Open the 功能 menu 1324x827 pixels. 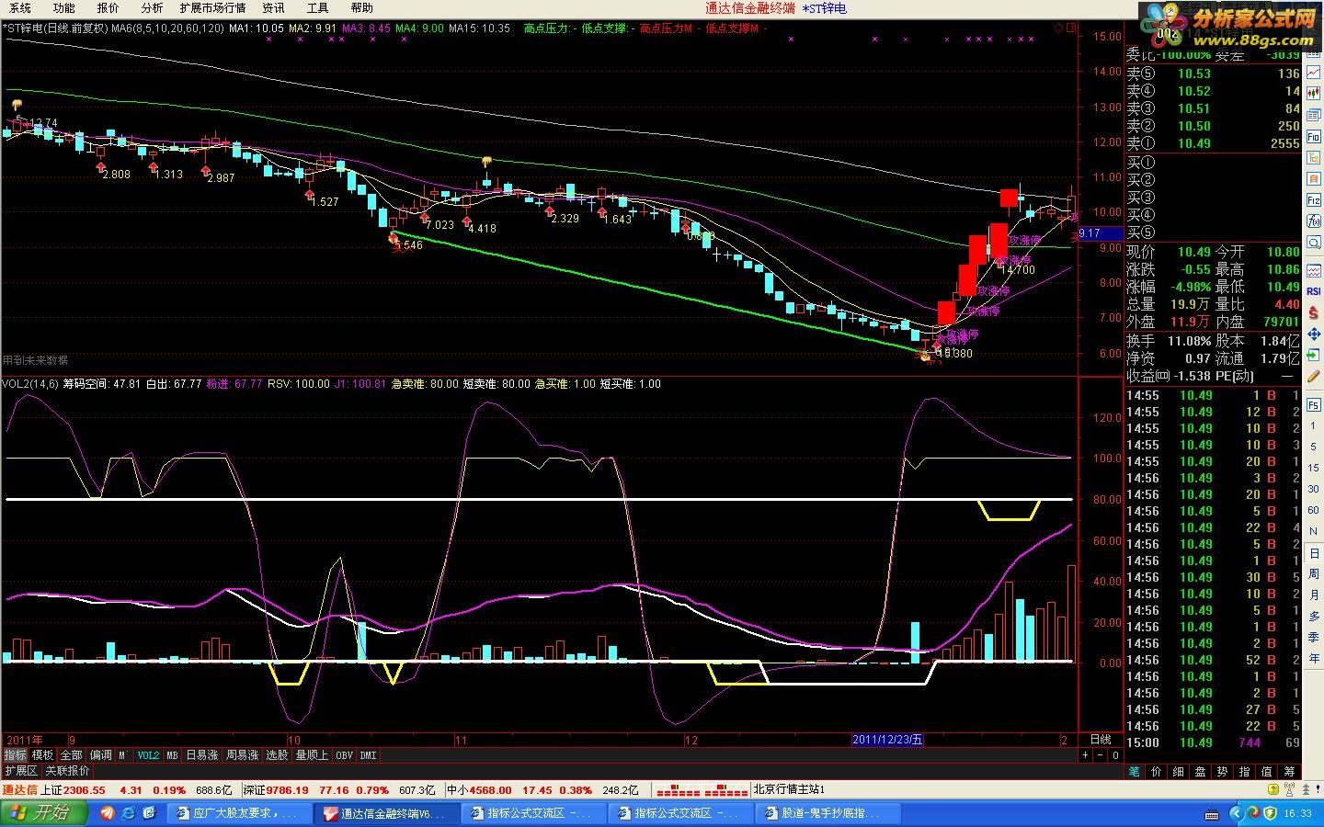click(63, 8)
